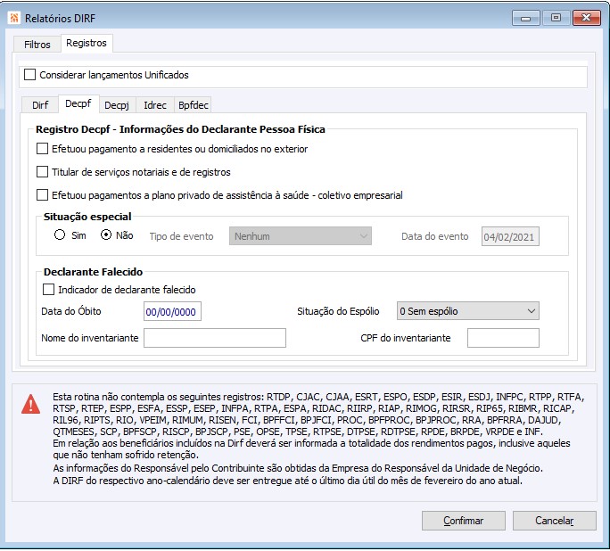610x551 pixels.
Task: Click the Cancelar button
Action: [x=555, y=521]
